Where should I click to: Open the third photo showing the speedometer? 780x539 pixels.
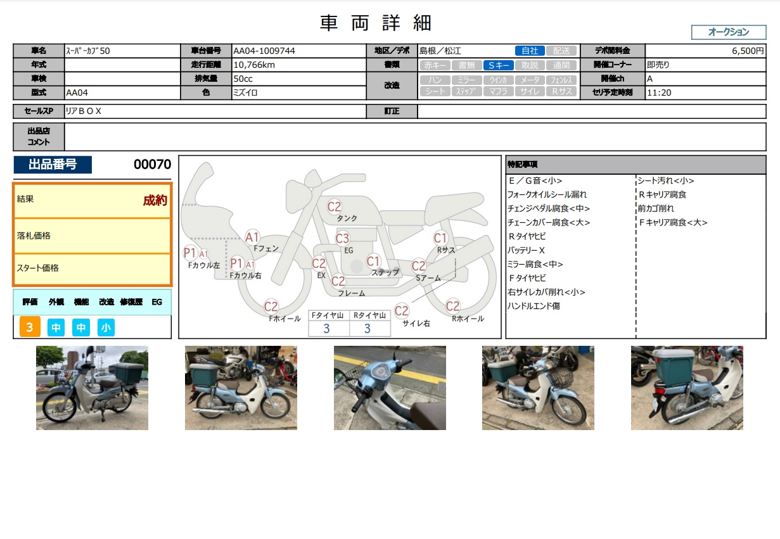coord(390,388)
